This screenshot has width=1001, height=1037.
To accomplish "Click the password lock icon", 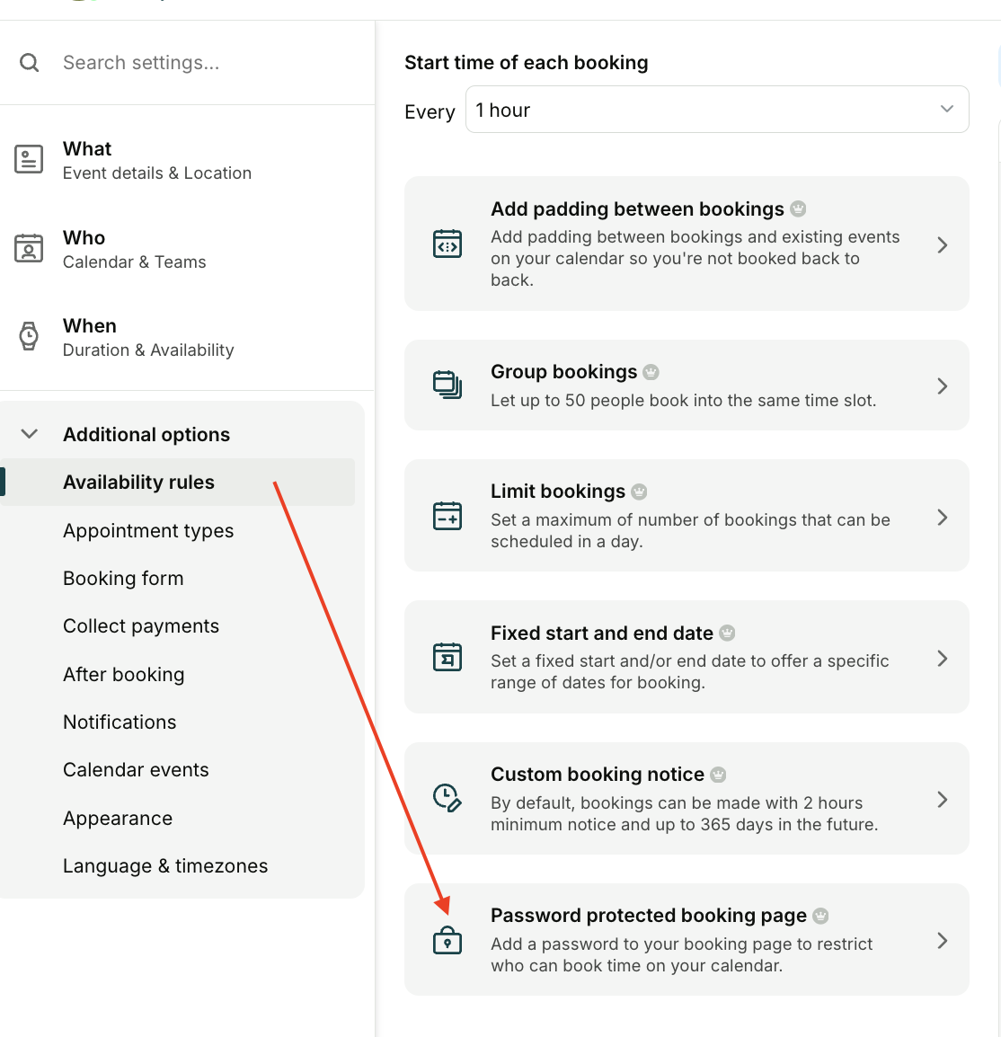I will (447, 940).
